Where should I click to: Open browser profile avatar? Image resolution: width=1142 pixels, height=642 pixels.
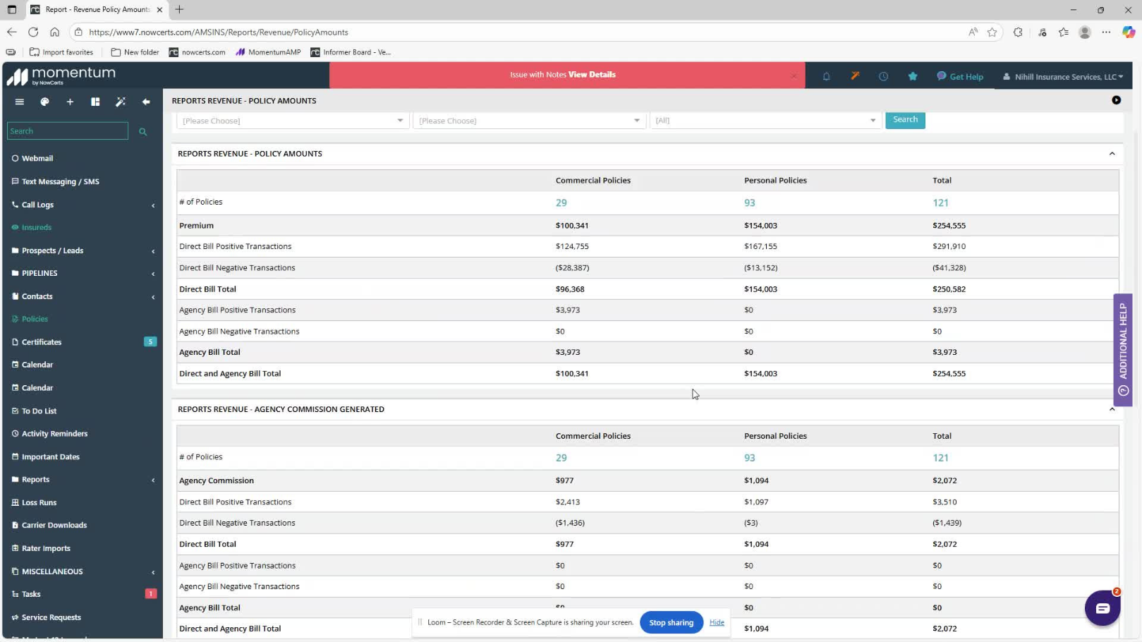(x=1085, y=32)
